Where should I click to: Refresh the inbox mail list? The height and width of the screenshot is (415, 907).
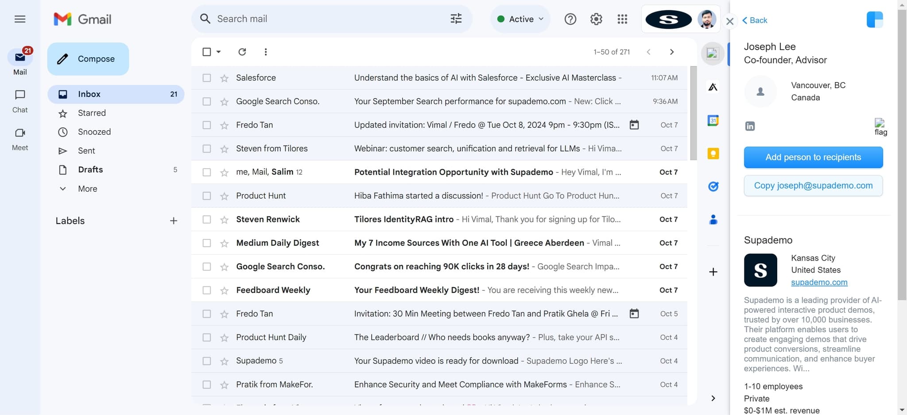coord(242,52)
